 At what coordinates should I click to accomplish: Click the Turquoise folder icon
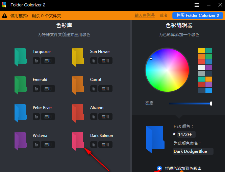(21, 57)
